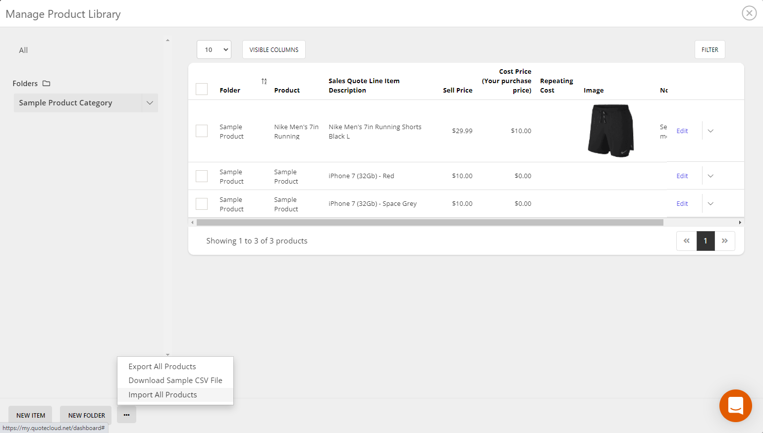Click the Nike shorts product image thumbnail
The width and height of the screenshot is (763, 433).
[610, 130]
